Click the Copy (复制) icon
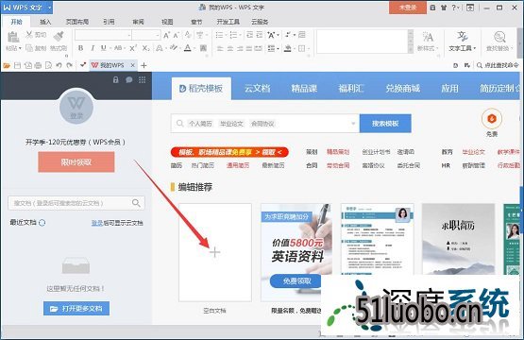Screen dimensions: 524x340 tap(29, 48)
